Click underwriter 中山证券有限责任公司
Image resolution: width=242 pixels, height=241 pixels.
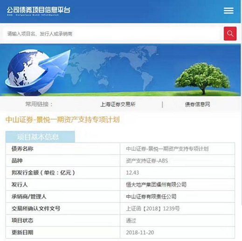coord(151,197)
